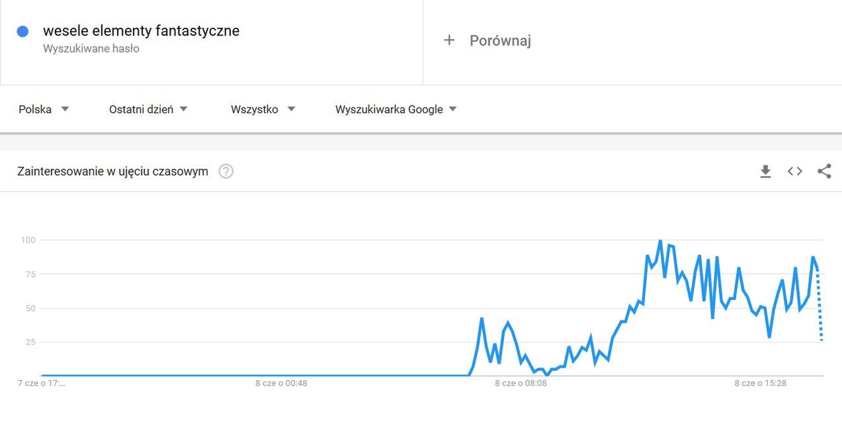This screenshot has width=842, height=433.
Task: Share the interest over time chart
Action: [824, 171]
